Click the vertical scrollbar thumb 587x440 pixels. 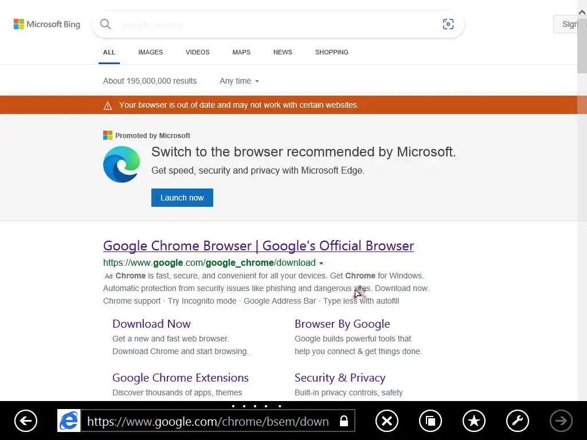click(582, 46)
